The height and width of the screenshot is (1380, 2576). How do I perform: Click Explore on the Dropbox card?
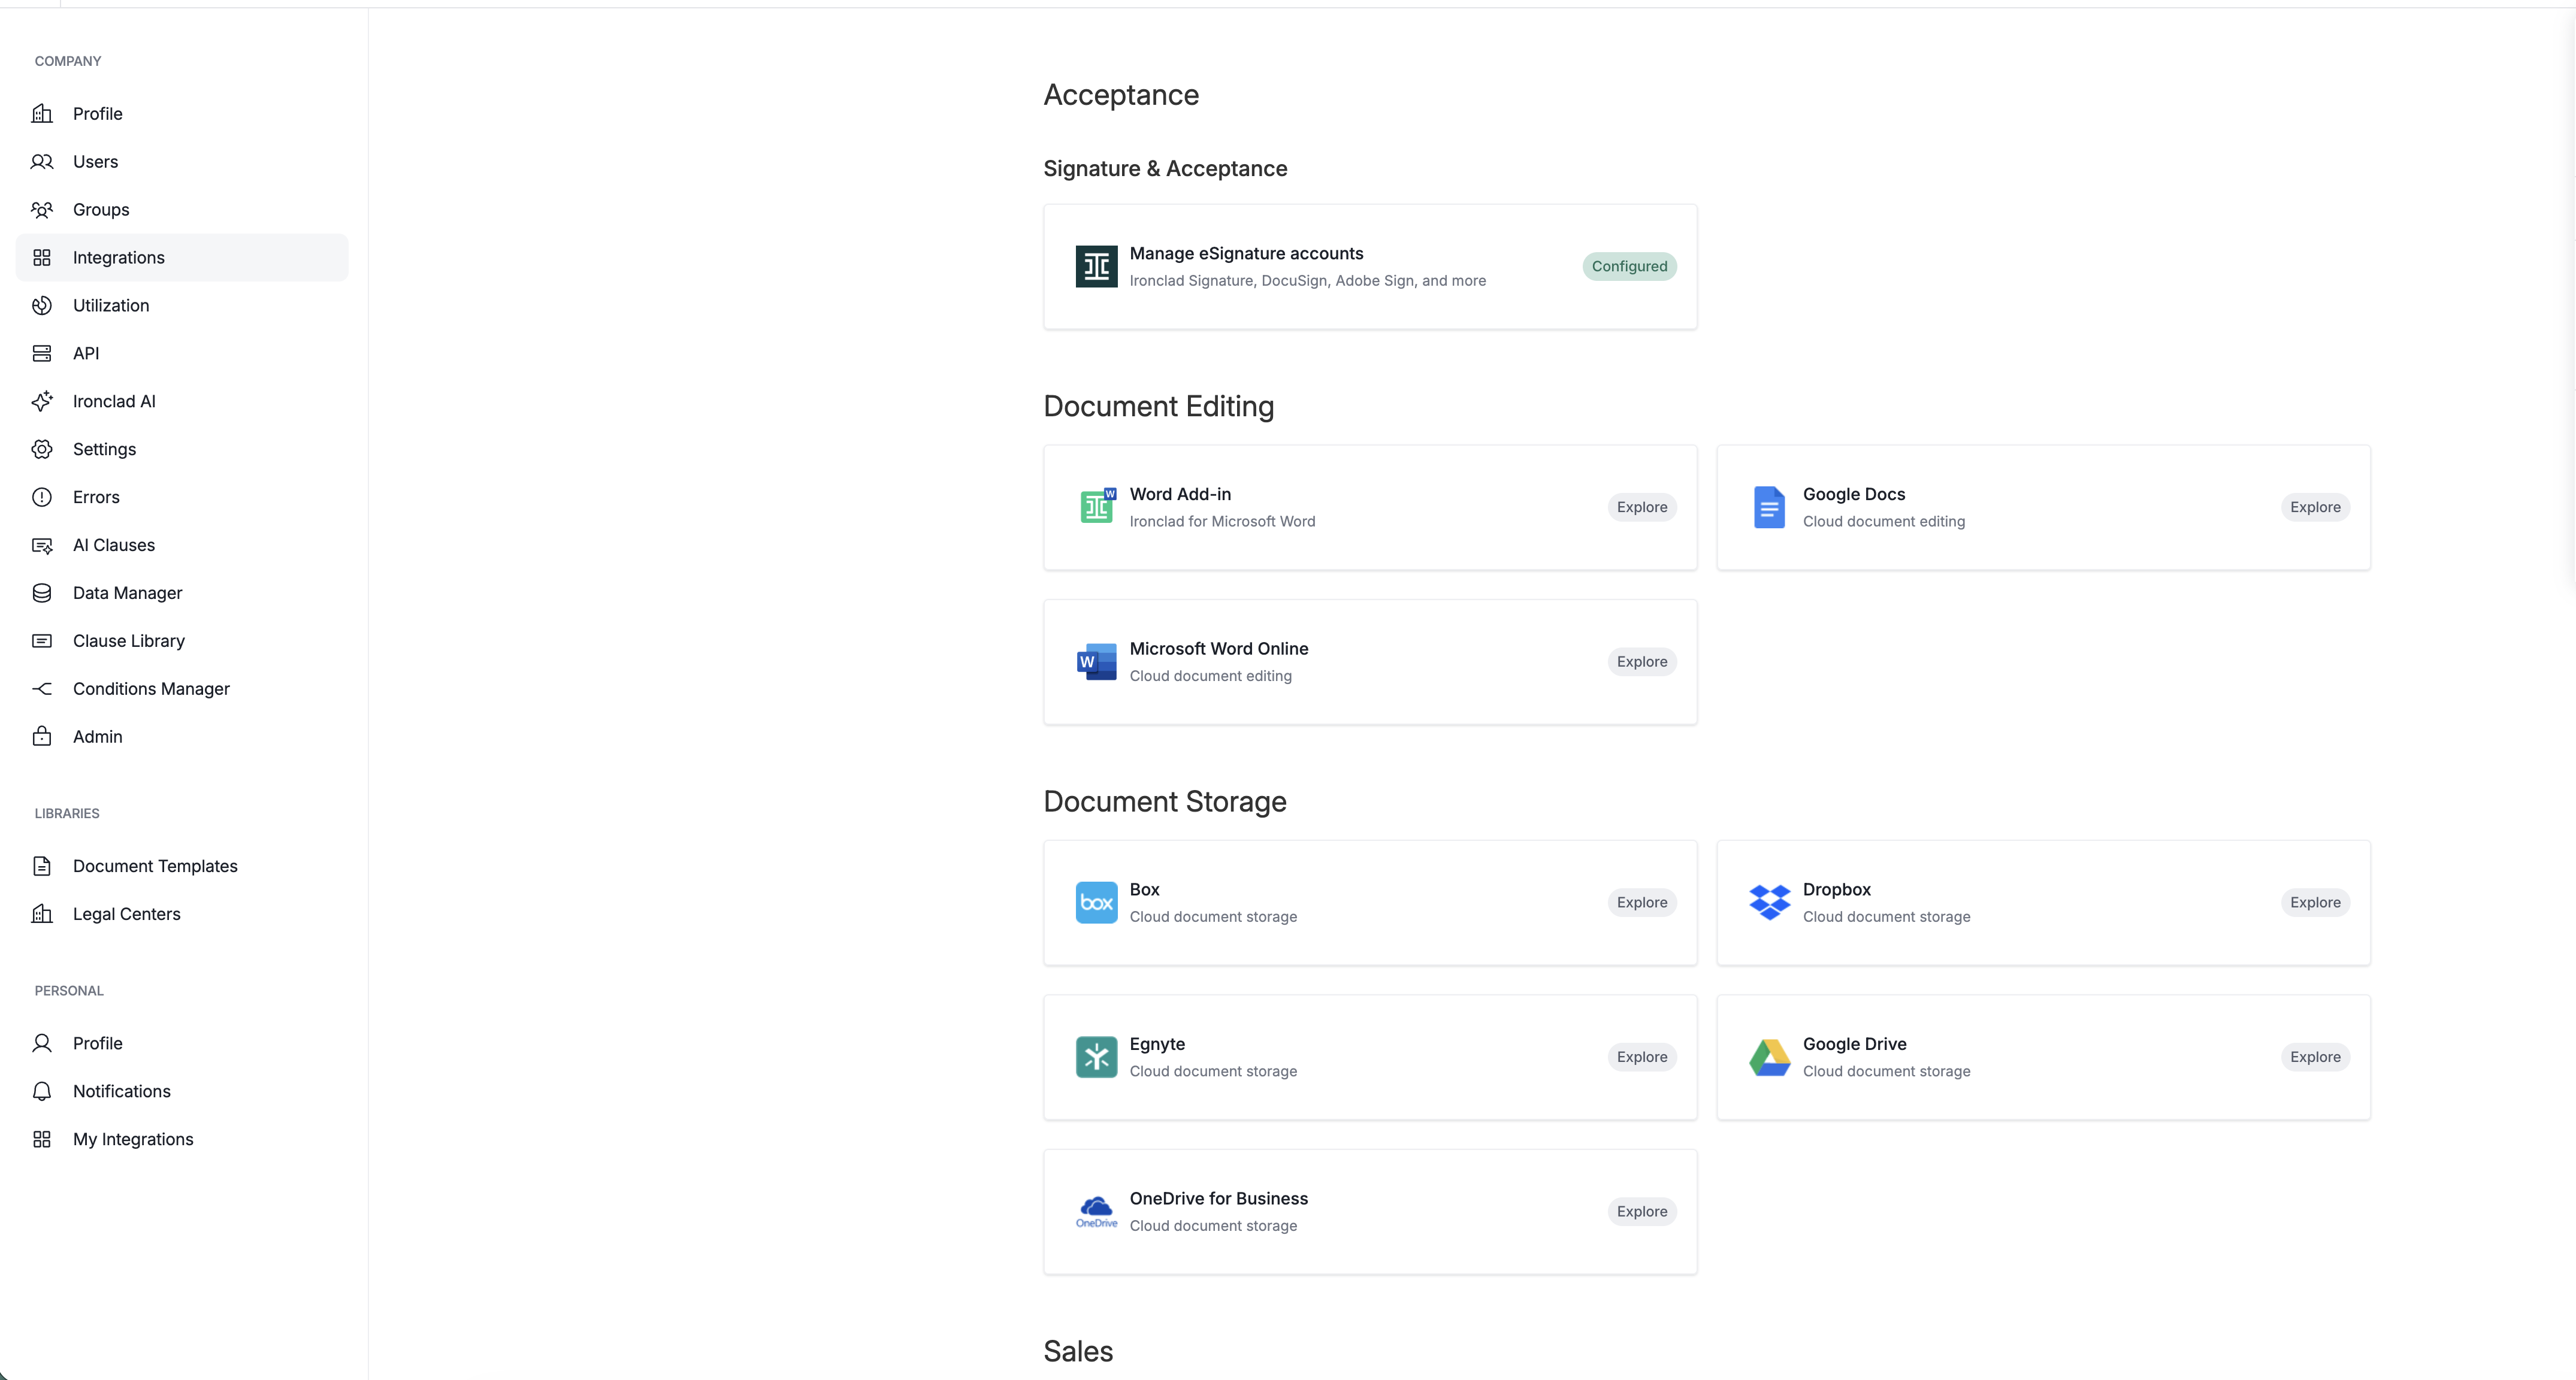point(2315,902)
